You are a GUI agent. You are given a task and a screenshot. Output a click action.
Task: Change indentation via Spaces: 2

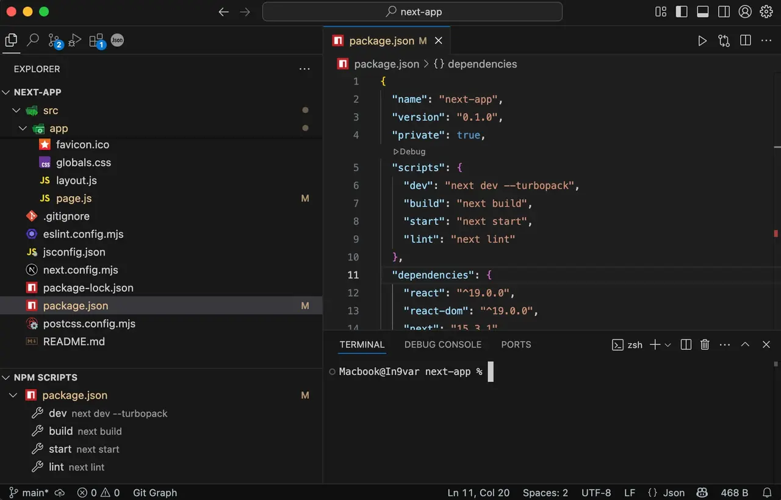click(x=545, y=493)
